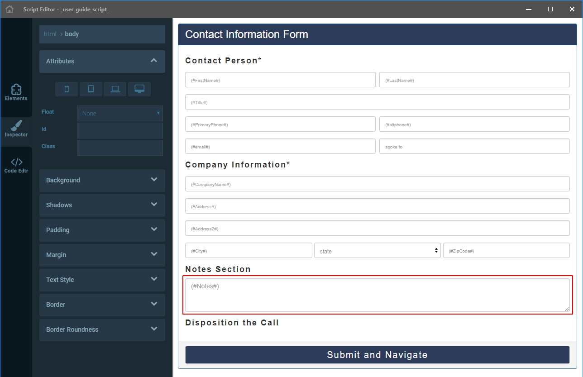
Task: Click the Id input field
Action: [x=120, y=130]
